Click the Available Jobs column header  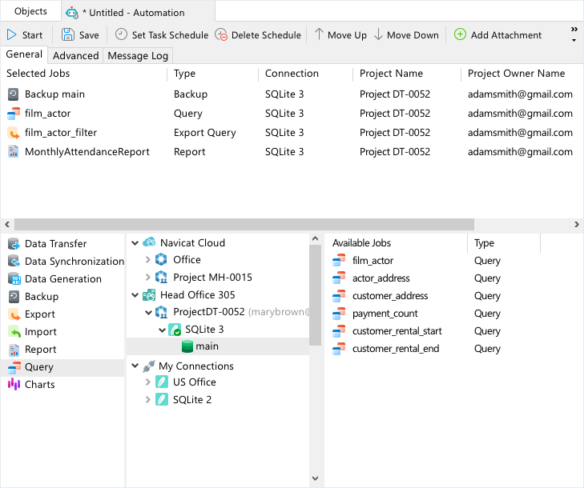[x=361, y=243]
